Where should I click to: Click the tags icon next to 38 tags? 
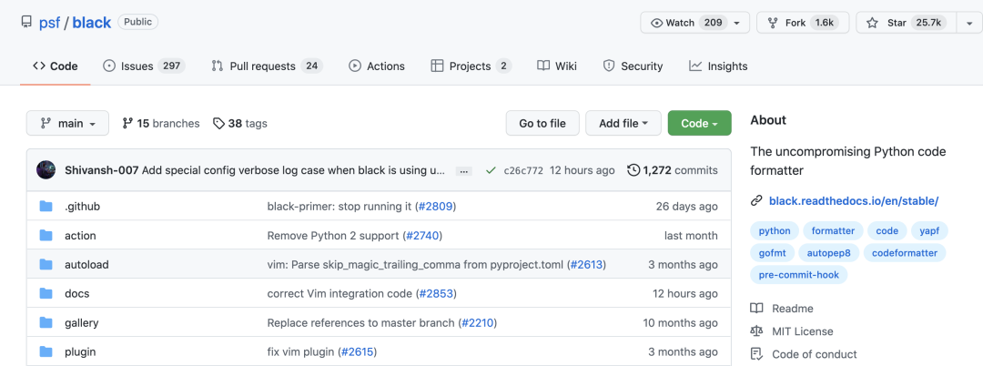(x=218, y=124)
